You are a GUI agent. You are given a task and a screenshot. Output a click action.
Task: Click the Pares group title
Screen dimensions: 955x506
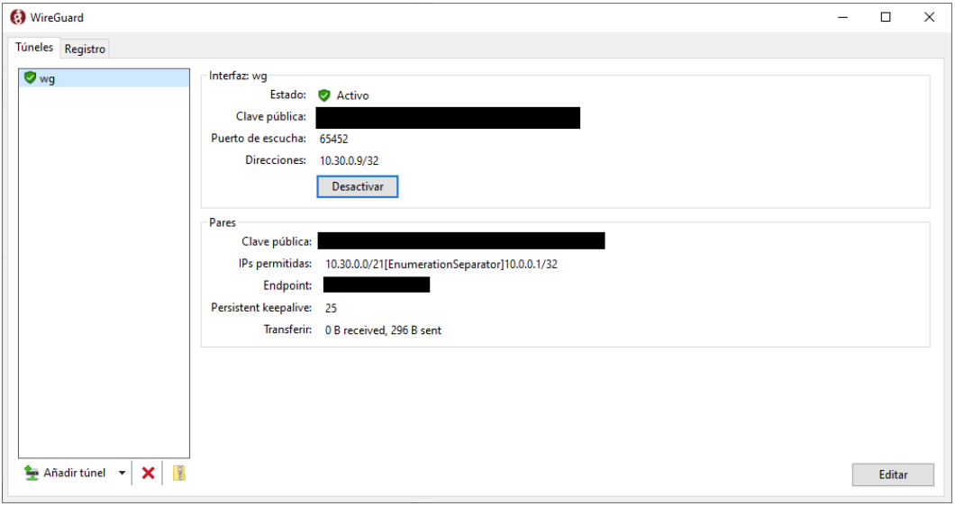click(223, 222)
